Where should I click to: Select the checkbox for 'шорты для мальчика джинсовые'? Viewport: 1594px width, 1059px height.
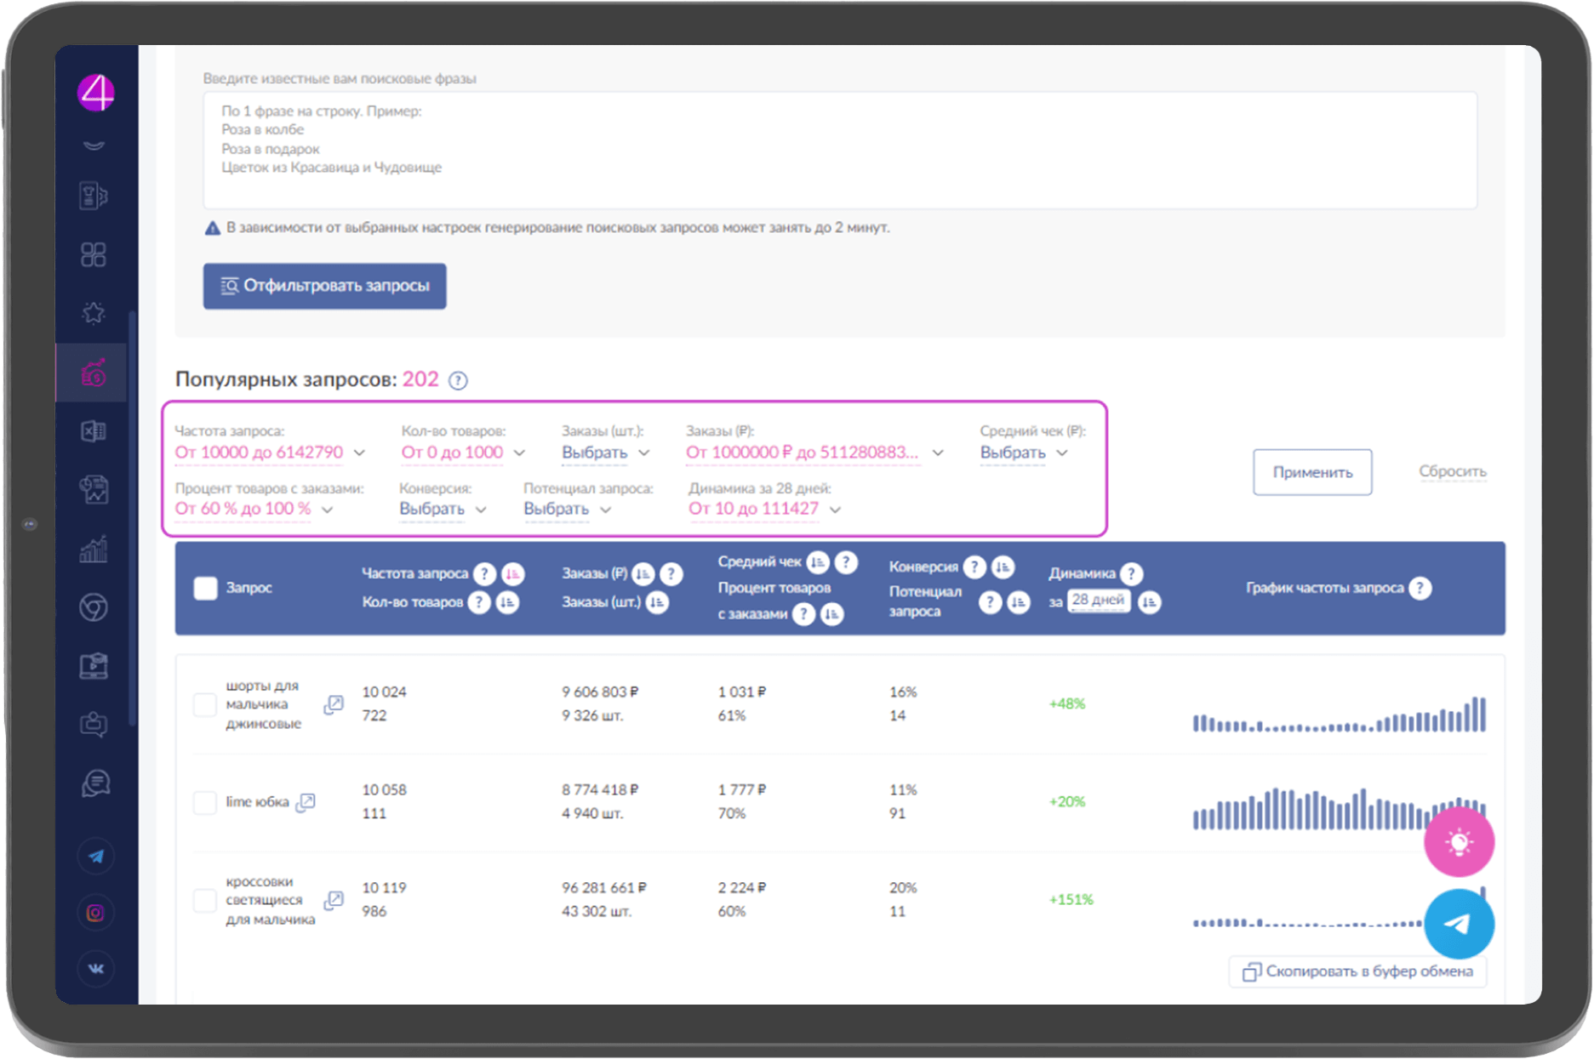click(x=204, y=704)
